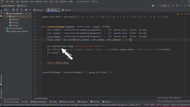
Task: Open the Run tool window
Action: point(25,102)
